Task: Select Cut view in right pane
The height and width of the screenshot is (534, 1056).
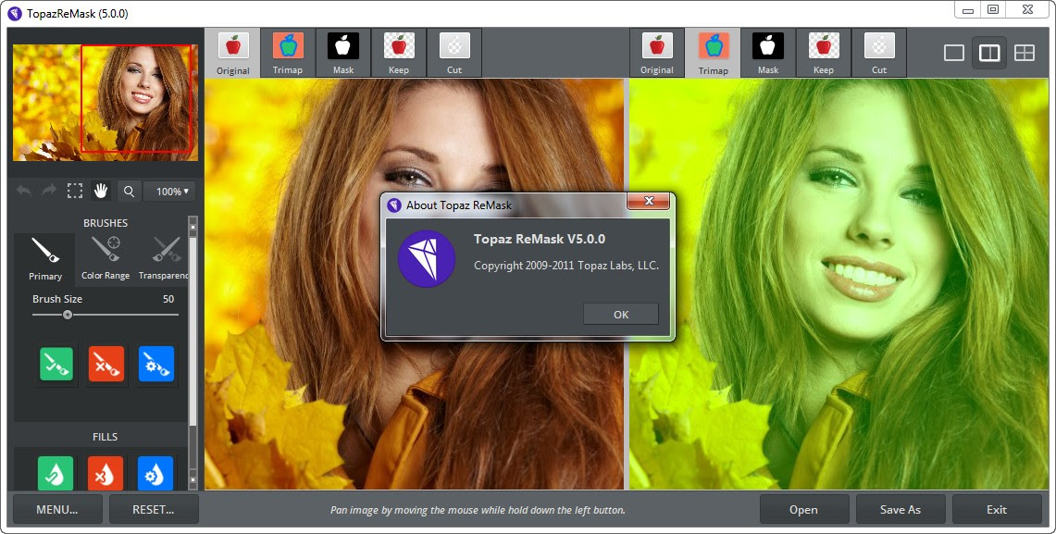Action: (x=879, y=53)
